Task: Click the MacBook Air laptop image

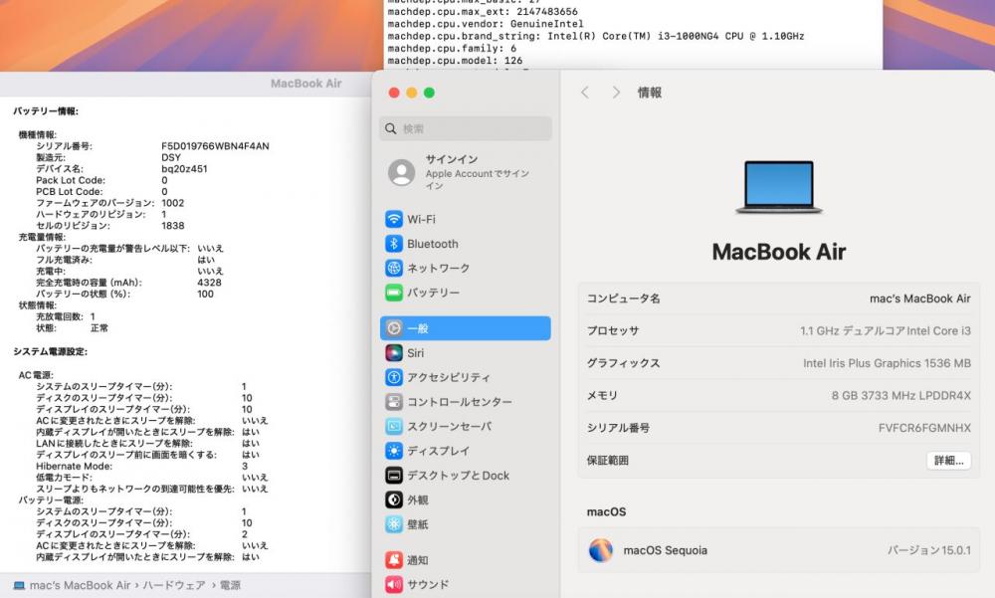Action: click(x=779, y=187)
